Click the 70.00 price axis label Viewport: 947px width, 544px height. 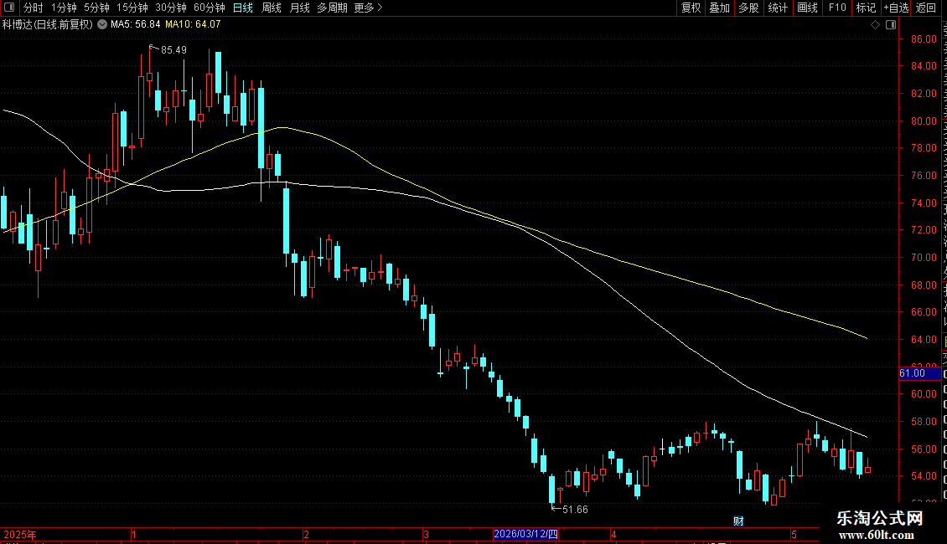pyautogui.click(x=924, y=258)
